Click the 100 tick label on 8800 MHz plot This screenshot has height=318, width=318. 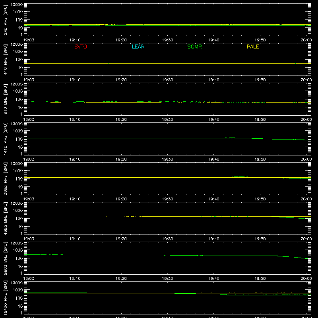point(19,258)
